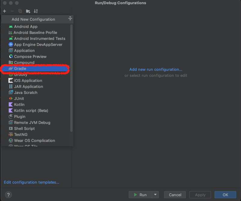Confirm with the OK button
Viewport: 241px width, 201px height.
tap(225, 195)
